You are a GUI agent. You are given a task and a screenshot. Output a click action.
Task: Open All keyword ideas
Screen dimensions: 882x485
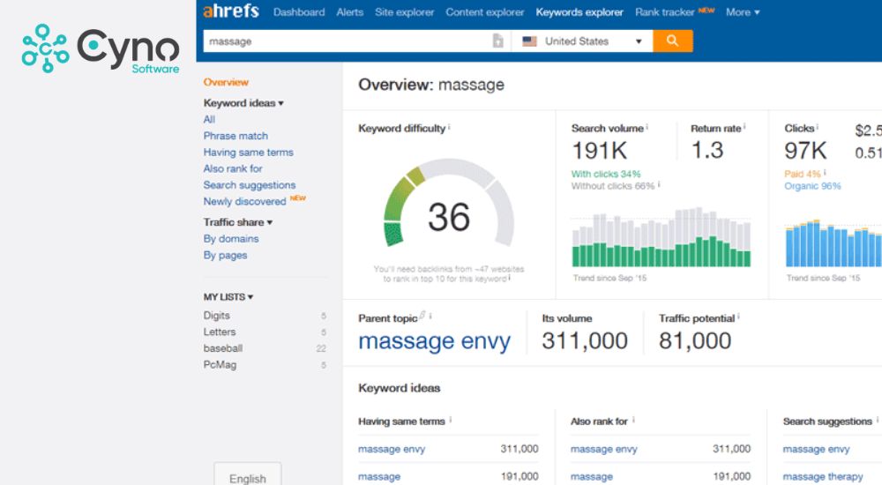[x=209, y=119]
